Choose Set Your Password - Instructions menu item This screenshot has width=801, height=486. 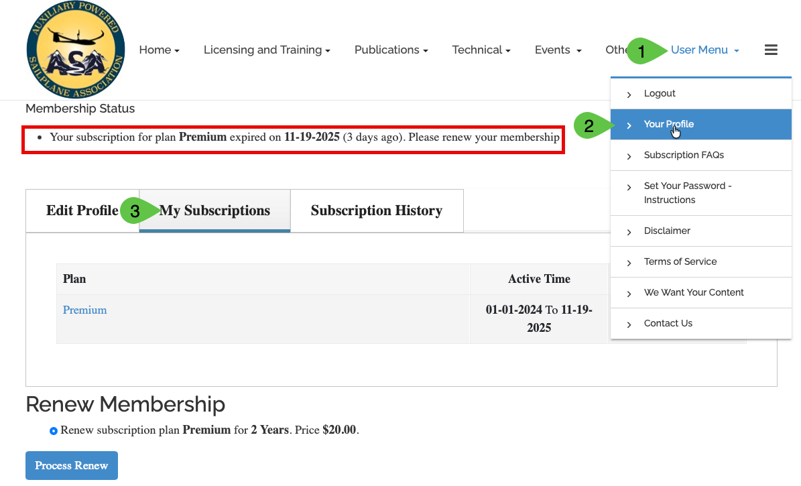[x=687, y=193]
